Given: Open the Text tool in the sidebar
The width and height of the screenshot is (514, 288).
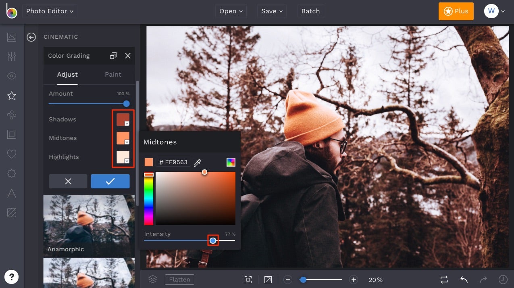Looking at the screenshot, I should click(x=11, y=193).
